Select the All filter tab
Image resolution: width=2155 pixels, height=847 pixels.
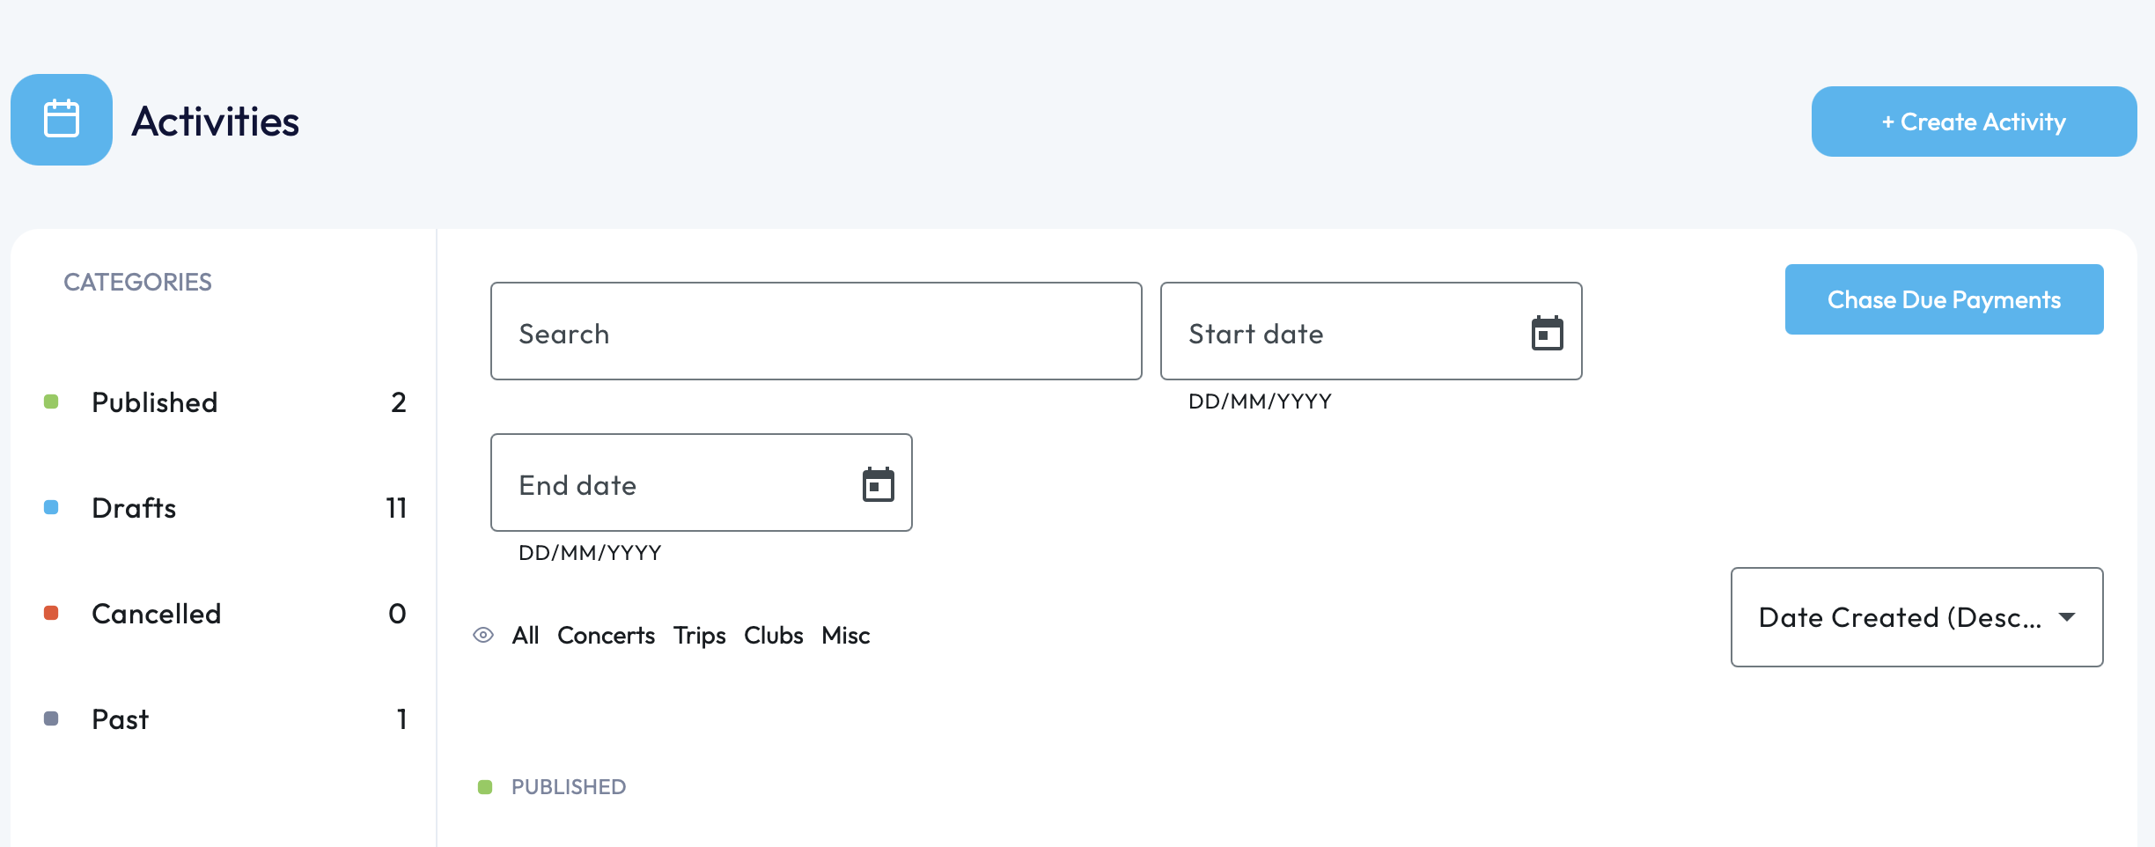point(526,635)
